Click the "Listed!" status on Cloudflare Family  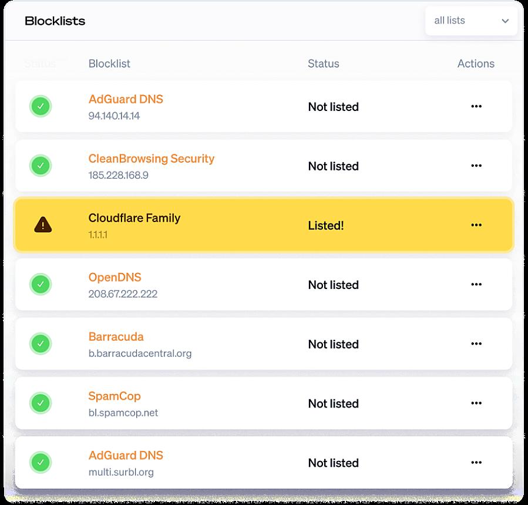coord(326,225)
